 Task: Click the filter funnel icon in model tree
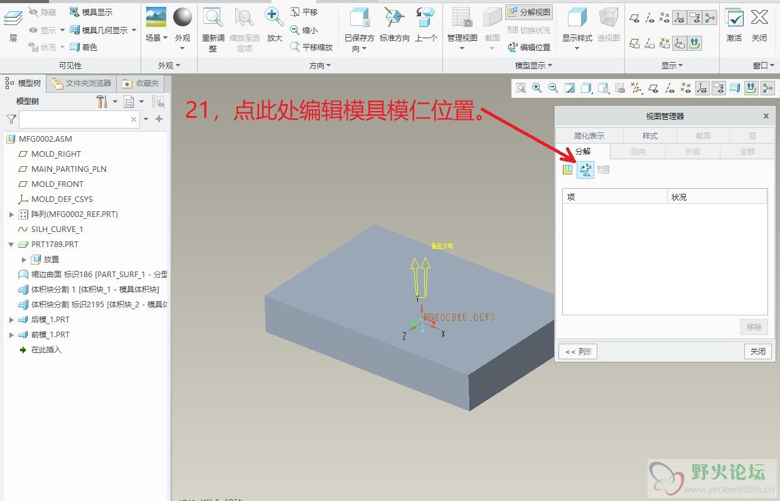coord(11,119)
